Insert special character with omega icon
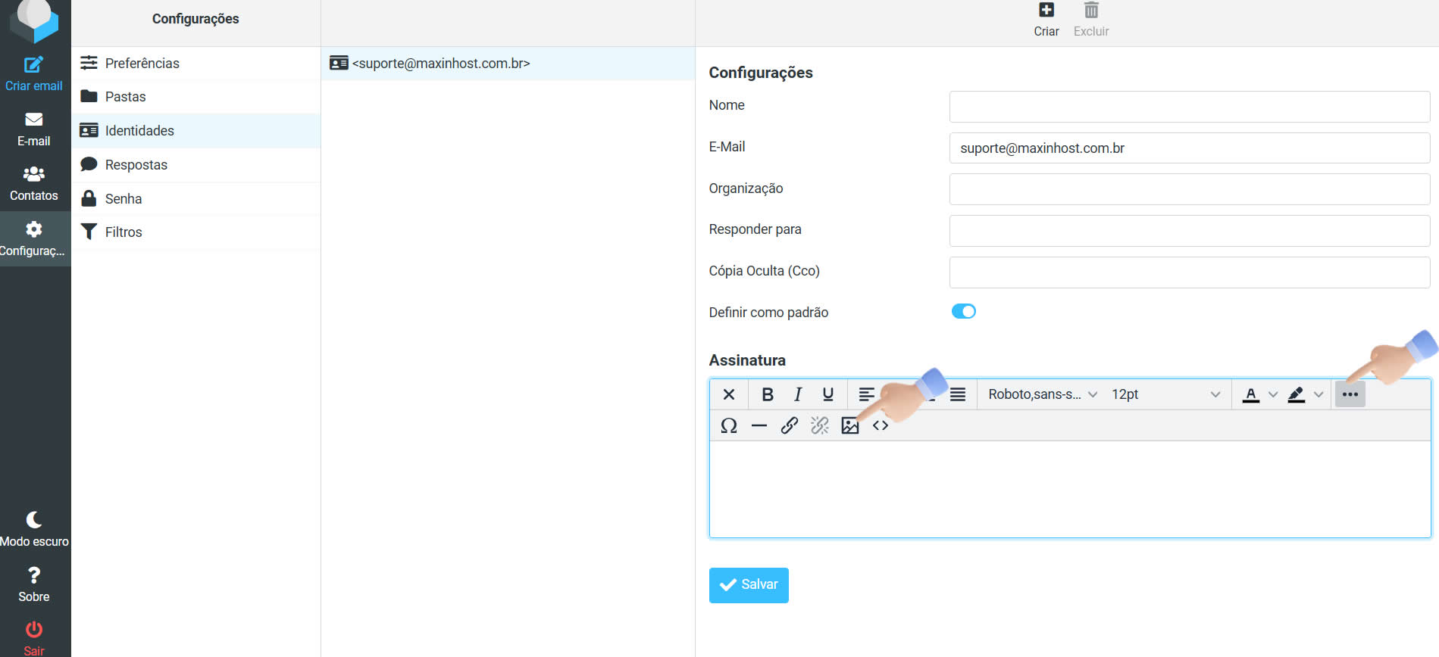This screenshot has width=1439, height=657. point(728,425)
